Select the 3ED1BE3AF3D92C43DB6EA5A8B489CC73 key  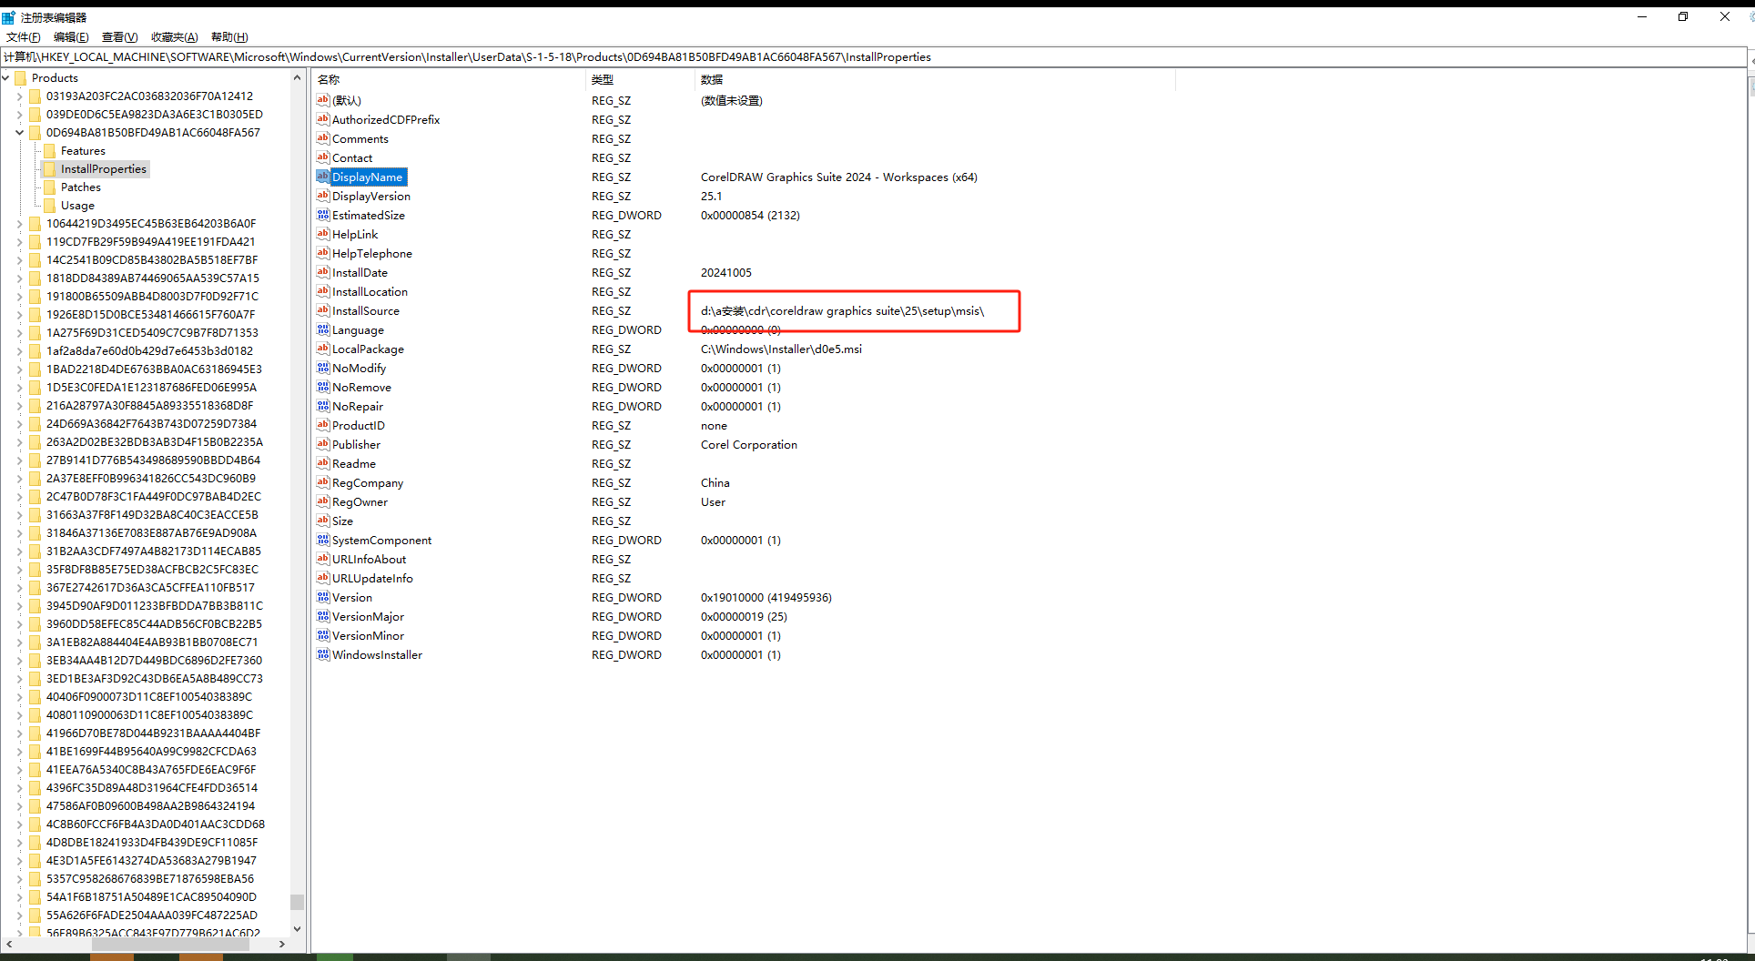pyautogui.click(x=154, y=679)
